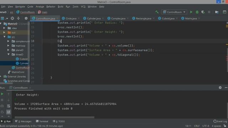Open the Code menu

[x=30, y=7]
